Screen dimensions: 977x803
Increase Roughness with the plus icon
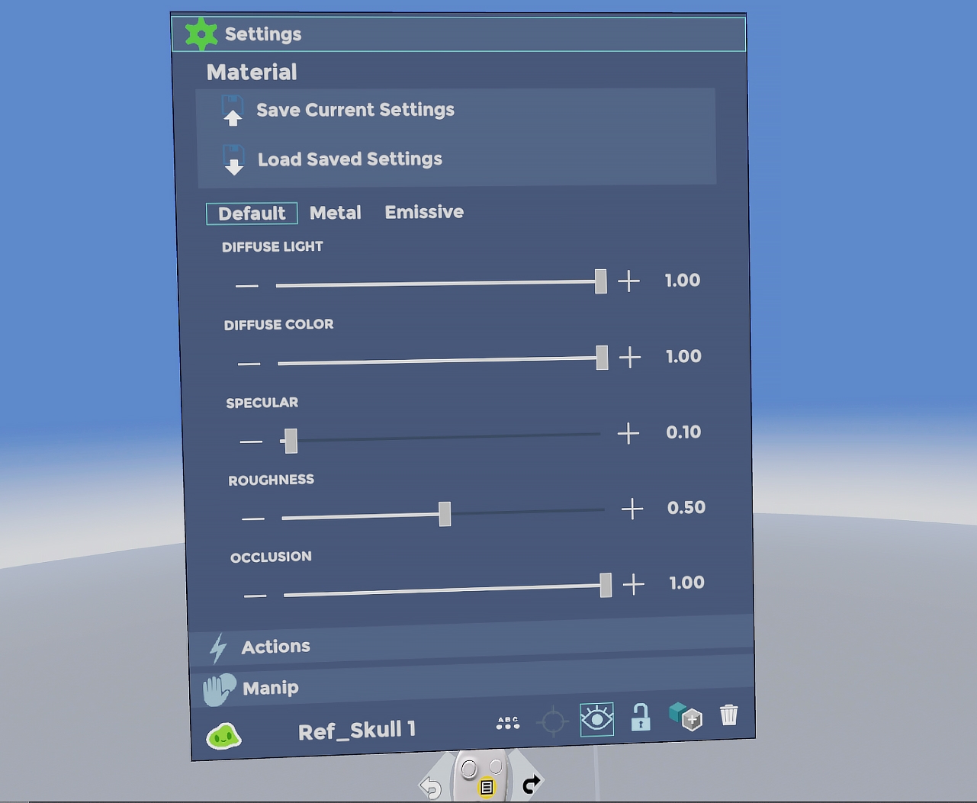[632, 509]
